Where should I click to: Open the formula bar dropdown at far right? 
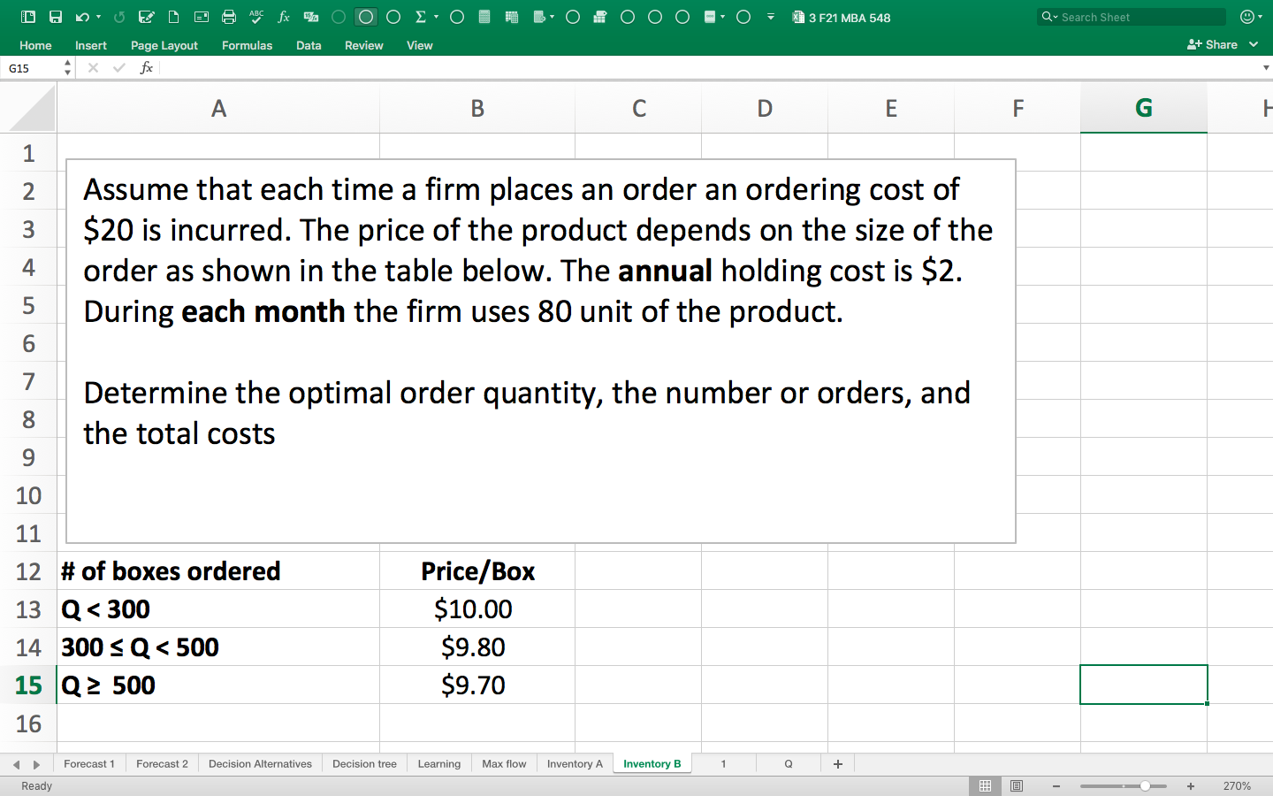pos(1265,67)
